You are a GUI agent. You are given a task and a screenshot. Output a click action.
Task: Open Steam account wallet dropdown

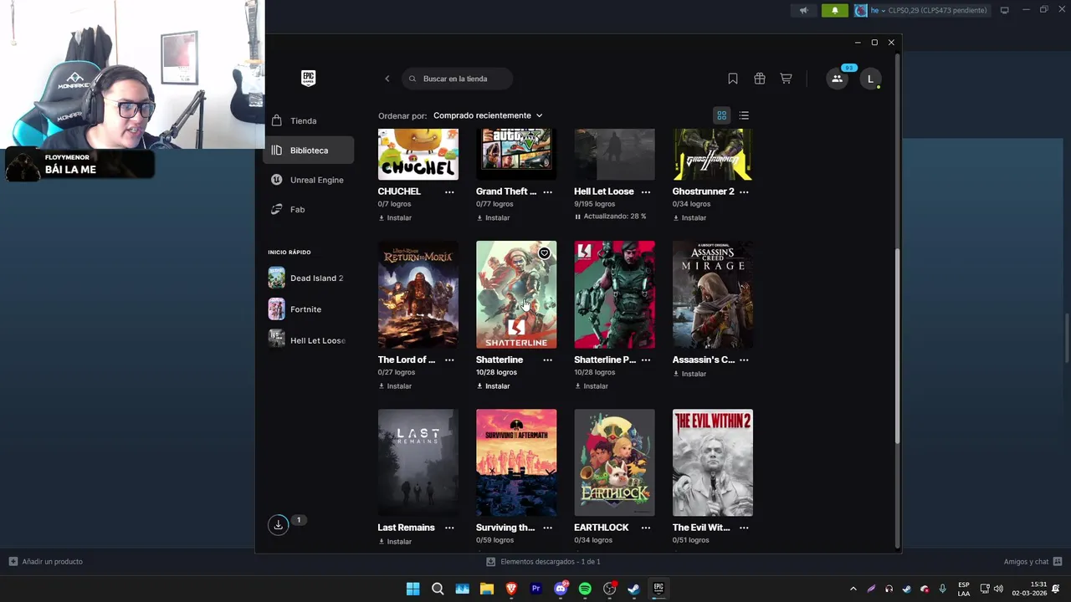tap(921, 10)
